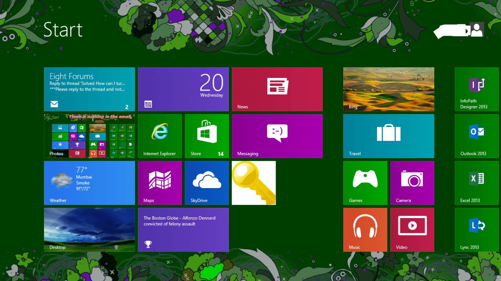Launch Excel 2013

[x=477, y=183]
